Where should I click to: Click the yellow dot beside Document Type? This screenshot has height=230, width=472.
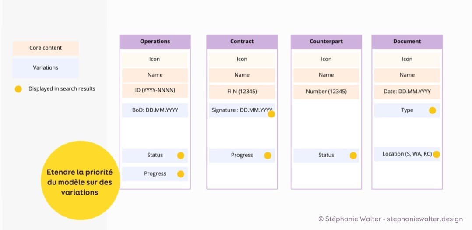(432, 110)
